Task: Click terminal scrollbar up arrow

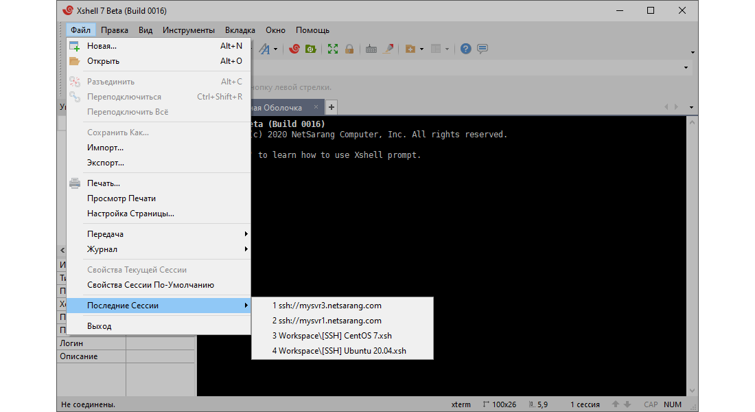Action: 692,122
